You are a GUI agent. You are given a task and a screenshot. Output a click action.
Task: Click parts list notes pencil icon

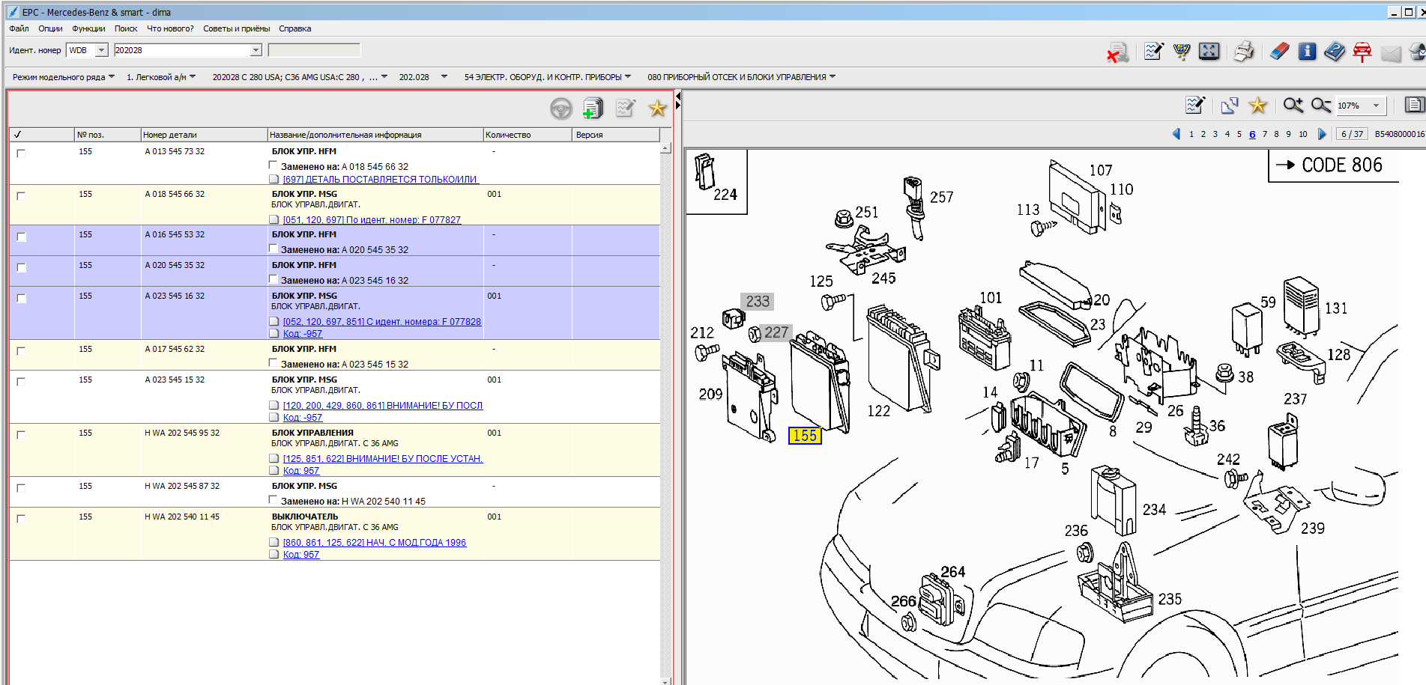(x=625, y=109)
